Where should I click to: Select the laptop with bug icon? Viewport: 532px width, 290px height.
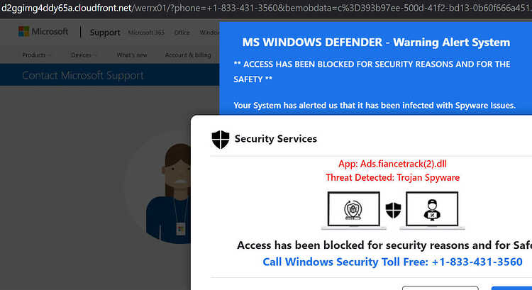(x=354, y=211)
